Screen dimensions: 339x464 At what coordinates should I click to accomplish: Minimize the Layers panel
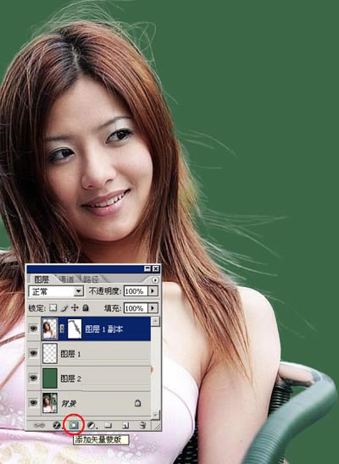[147, 268]
